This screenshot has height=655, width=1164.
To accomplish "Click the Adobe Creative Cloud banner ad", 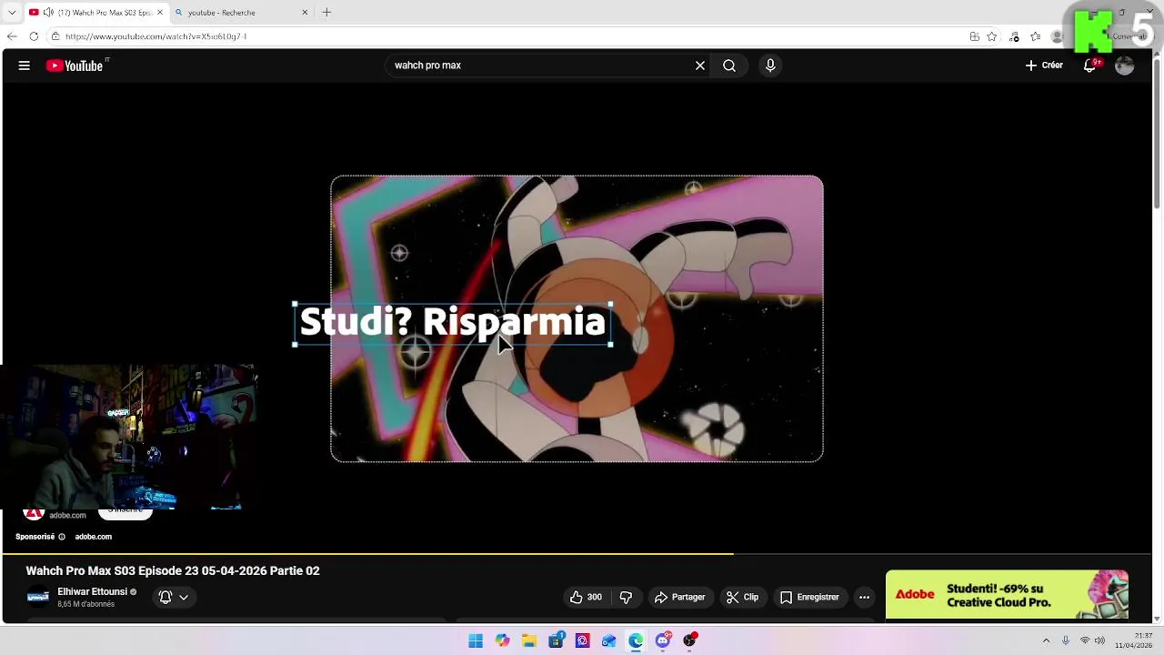I will coord(1008,595).
